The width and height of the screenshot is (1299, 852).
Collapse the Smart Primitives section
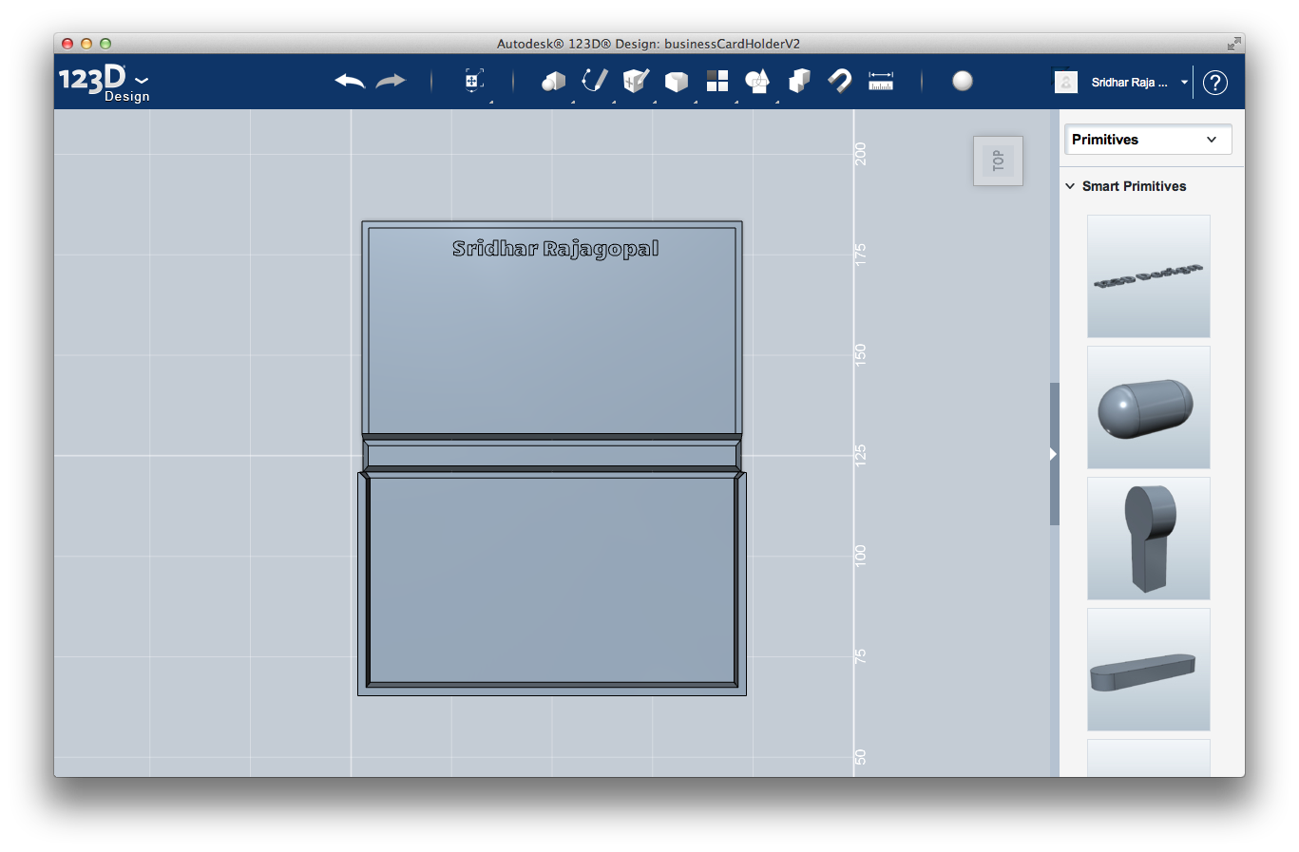[x=1071, y=186]
